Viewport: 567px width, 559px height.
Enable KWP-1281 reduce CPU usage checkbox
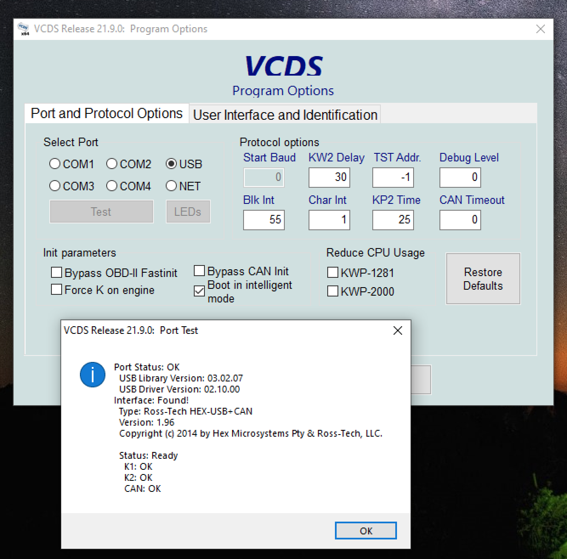[x=333, y=272]
